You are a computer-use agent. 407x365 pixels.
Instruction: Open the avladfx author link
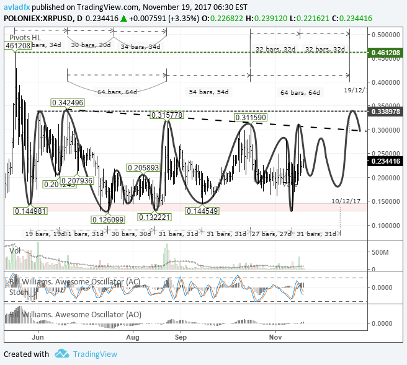pyautogui.click(x=17, y=7)
